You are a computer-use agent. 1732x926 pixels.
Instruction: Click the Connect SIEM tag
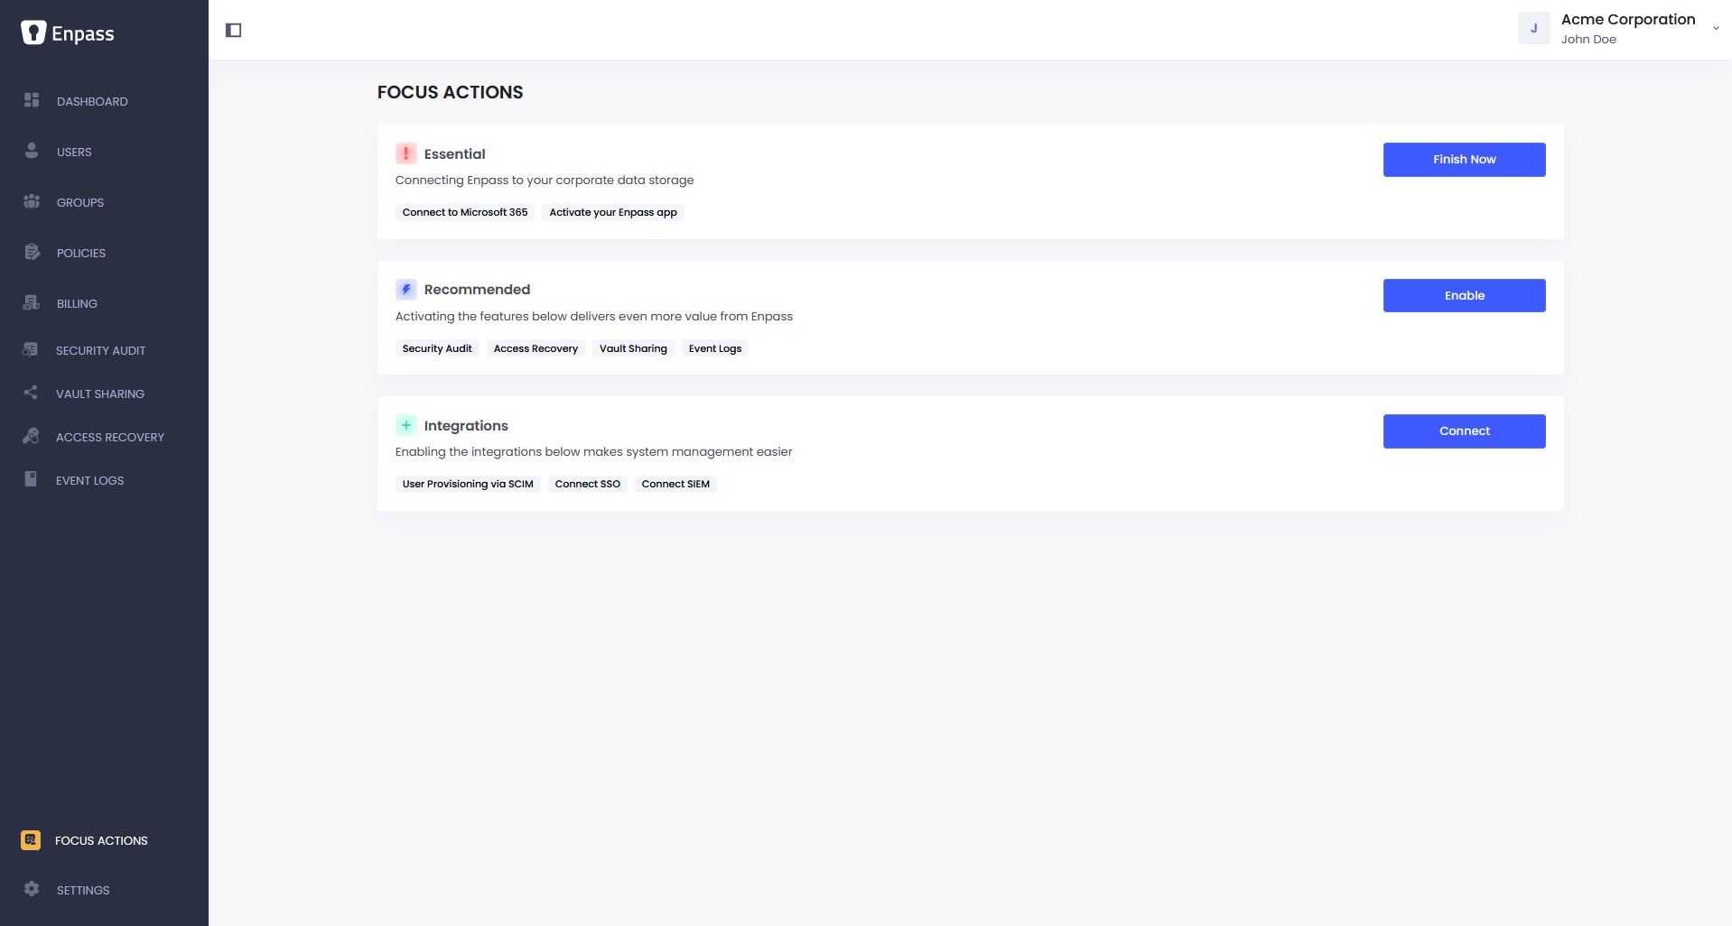click(x=675, y=485)
